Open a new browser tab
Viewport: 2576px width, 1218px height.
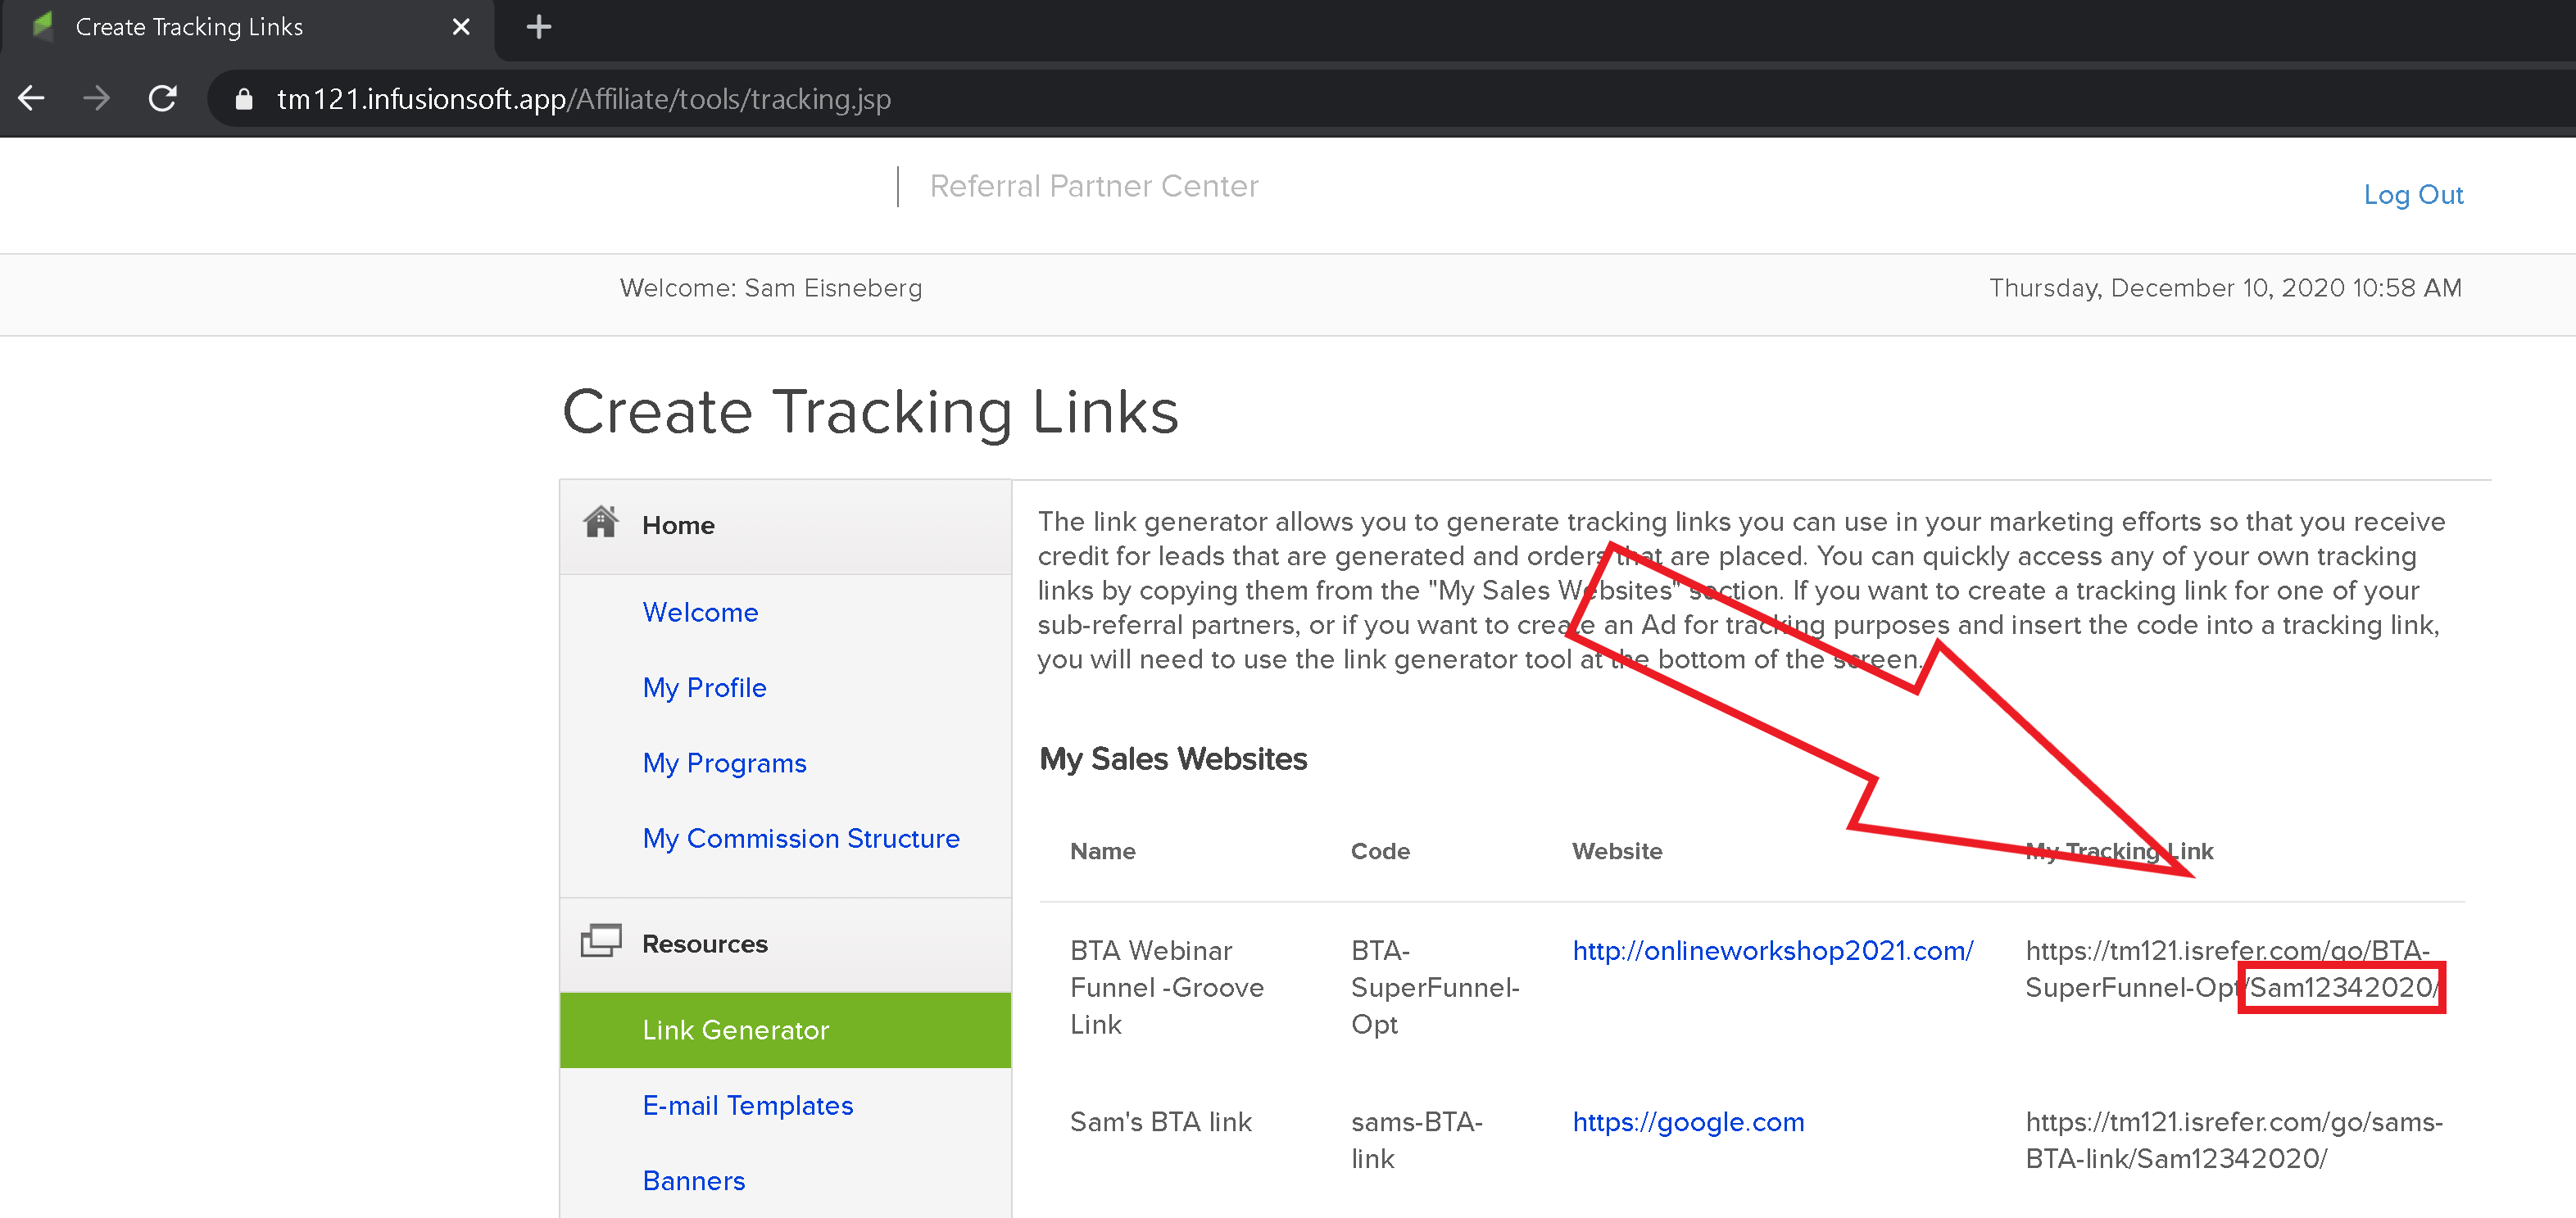pos(538,27)
